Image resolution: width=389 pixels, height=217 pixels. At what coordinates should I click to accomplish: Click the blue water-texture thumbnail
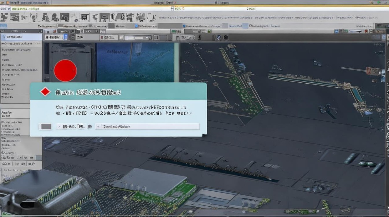coord(135,62)
